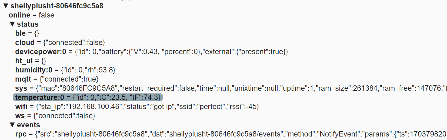447x140 pixels.
Task: Select the humidity:0 reading row
Action: [65, 70]
